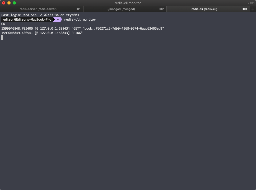This screenshot has height=190, width=256.
Task: Switch to the redis-server tab
Action: [42, 9]
